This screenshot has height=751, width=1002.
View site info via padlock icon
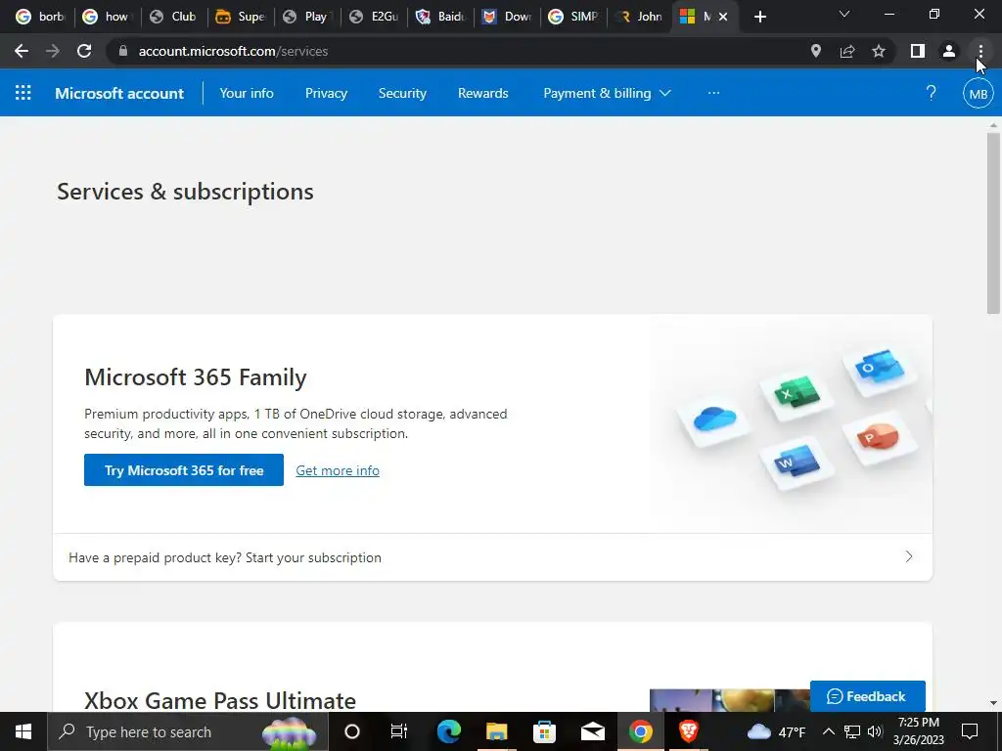(123, 51)
